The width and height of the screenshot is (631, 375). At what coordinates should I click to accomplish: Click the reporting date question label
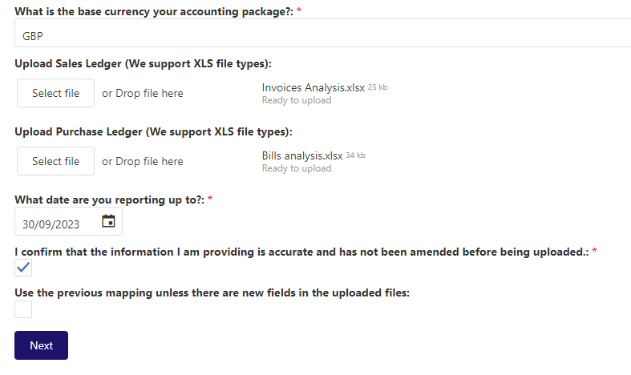click(110, 200)
